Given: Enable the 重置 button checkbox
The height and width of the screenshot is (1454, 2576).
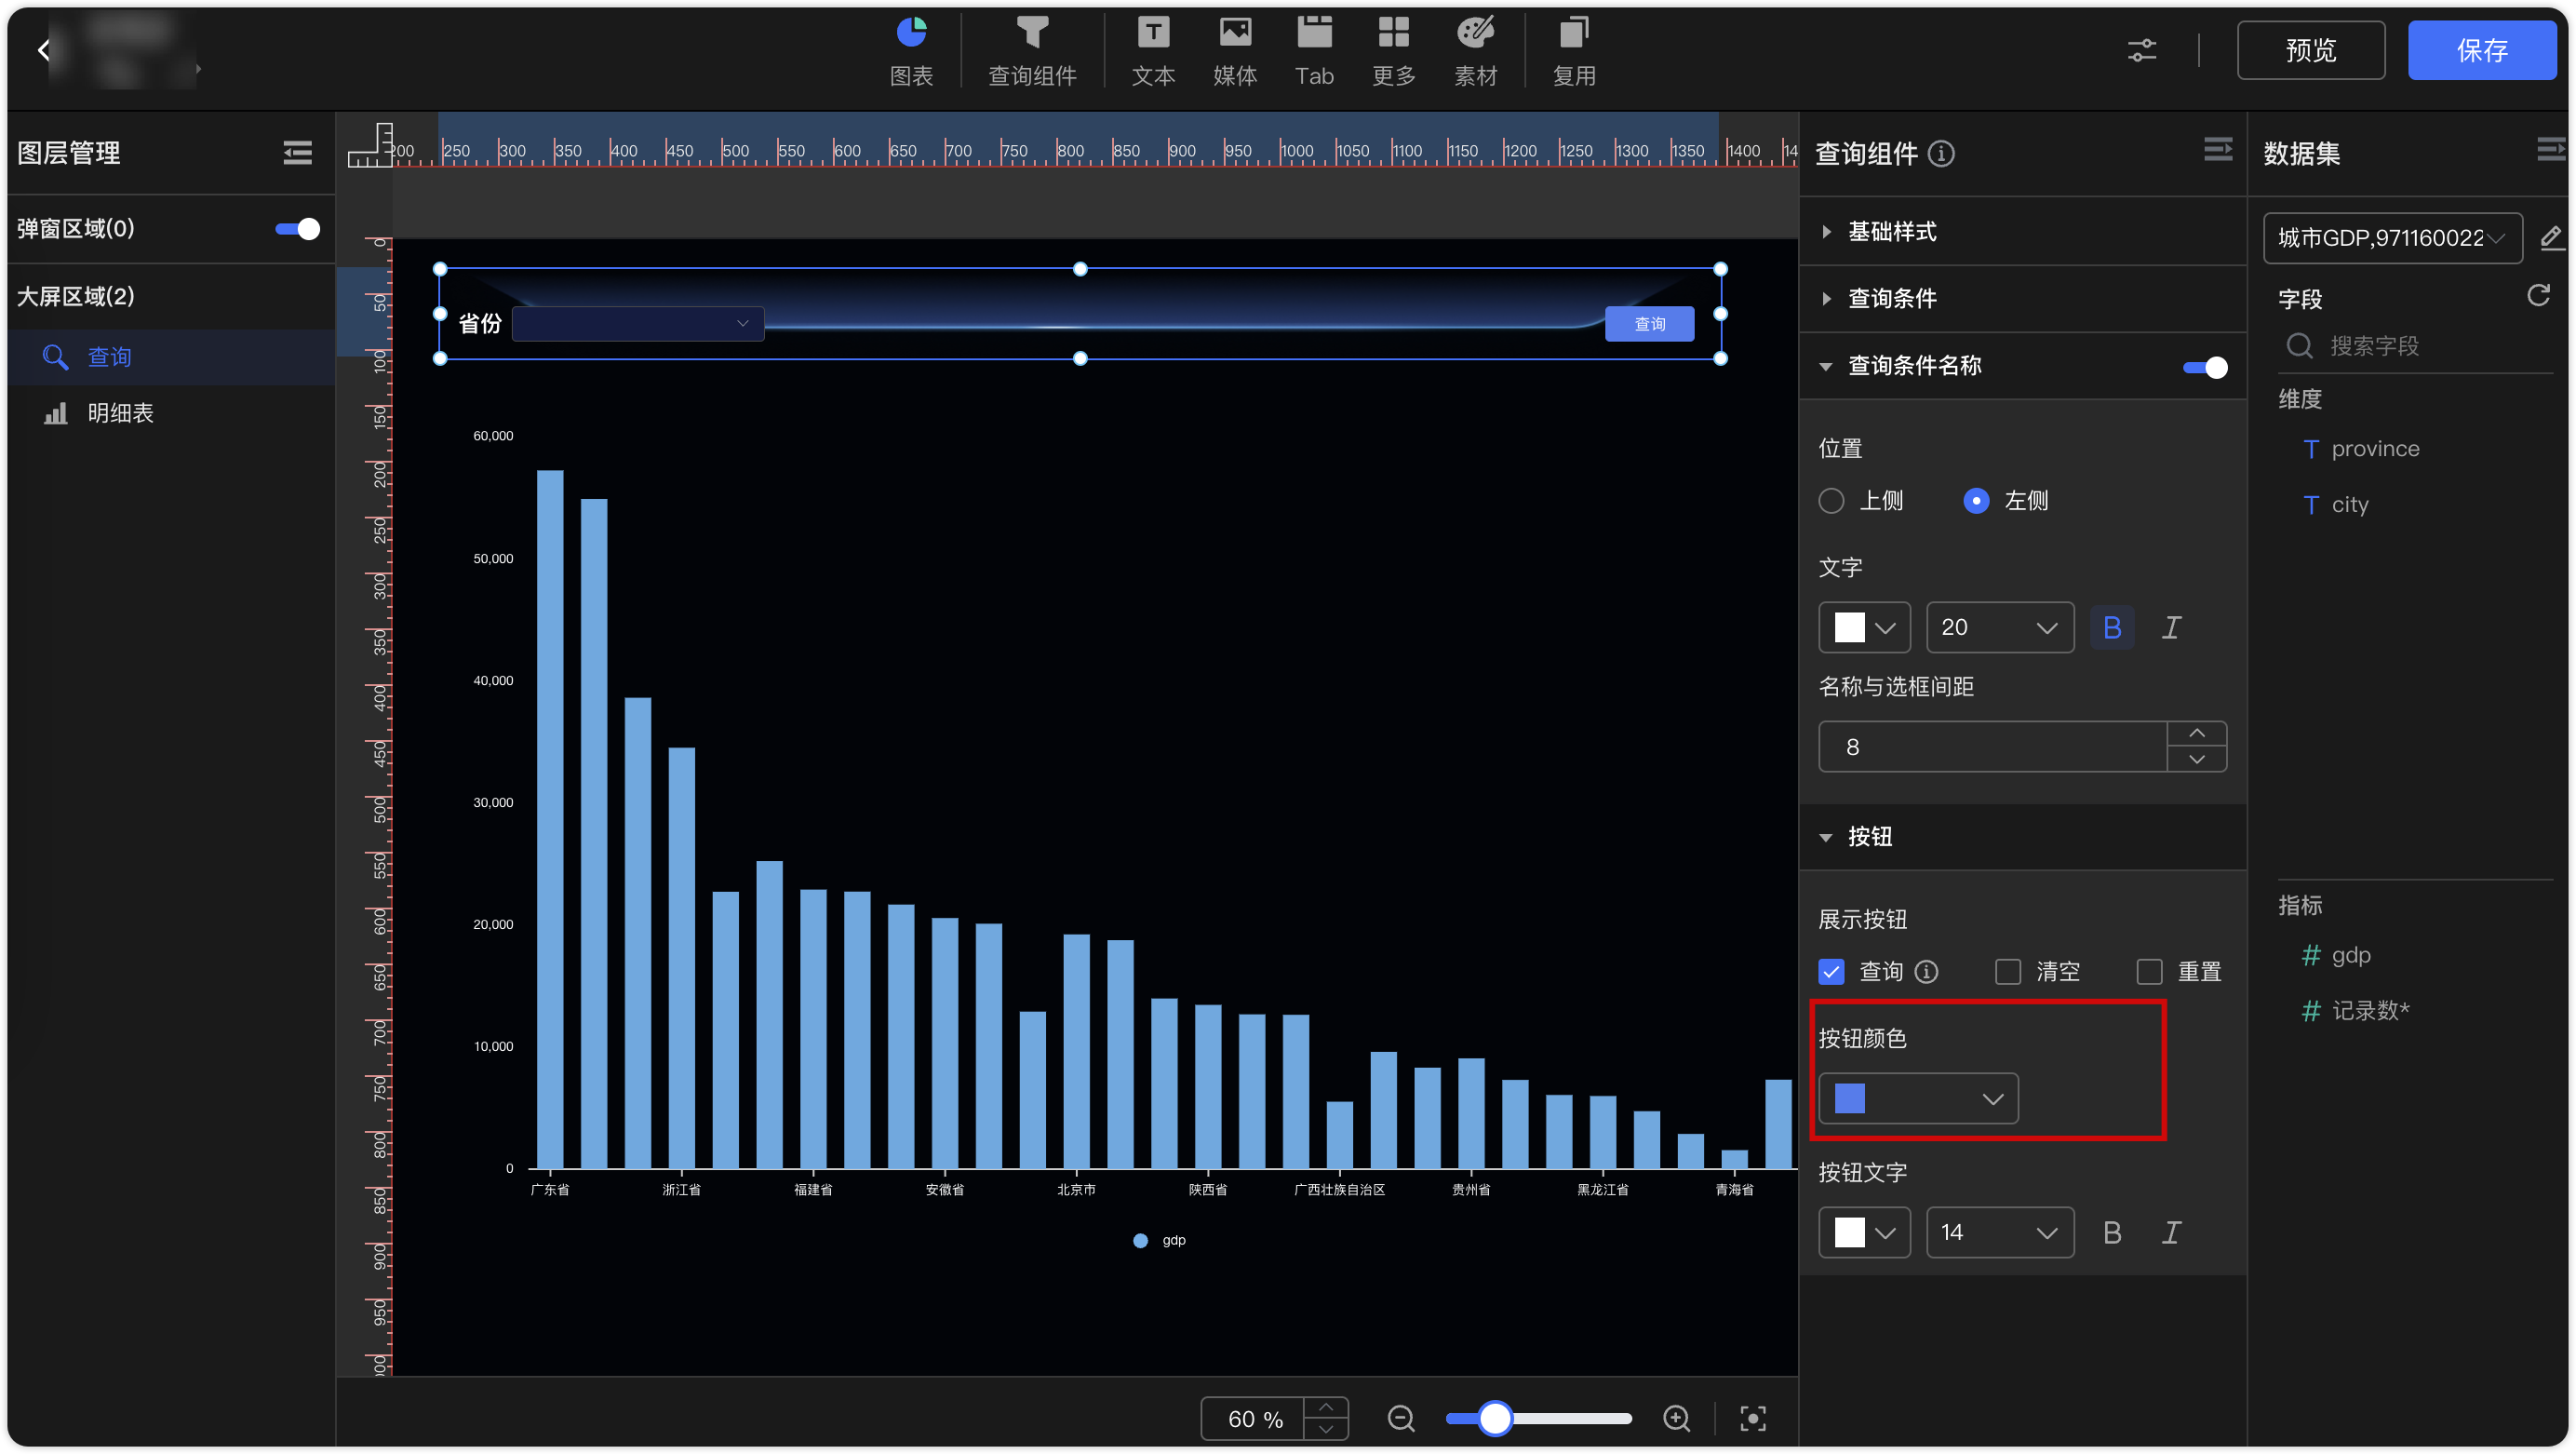Looking at the screenshot, I should tap(2148, 971).
